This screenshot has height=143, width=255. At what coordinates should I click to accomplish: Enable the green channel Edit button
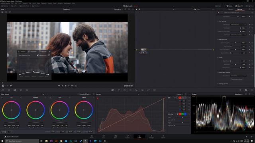tap(182, 98)
